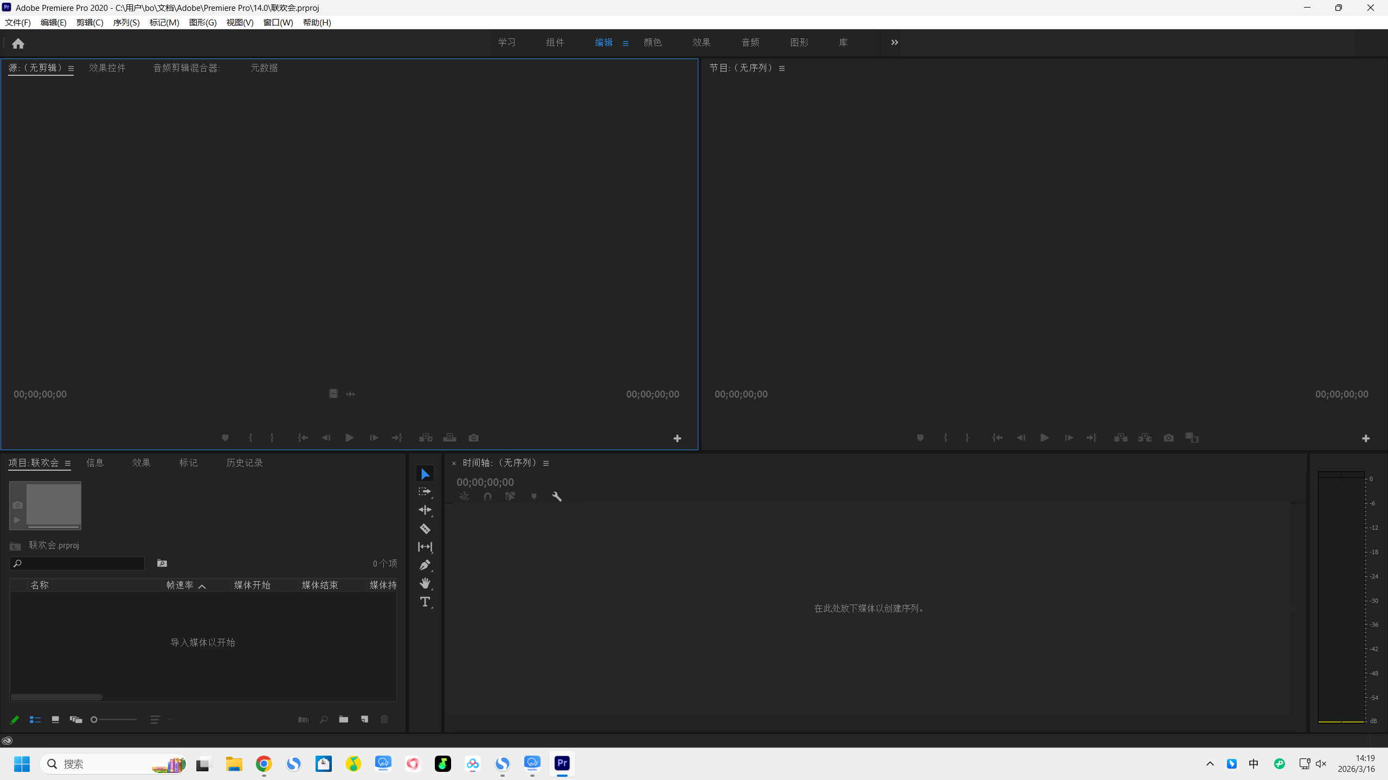Switch to the 颜色 workspace

[652, 42]
